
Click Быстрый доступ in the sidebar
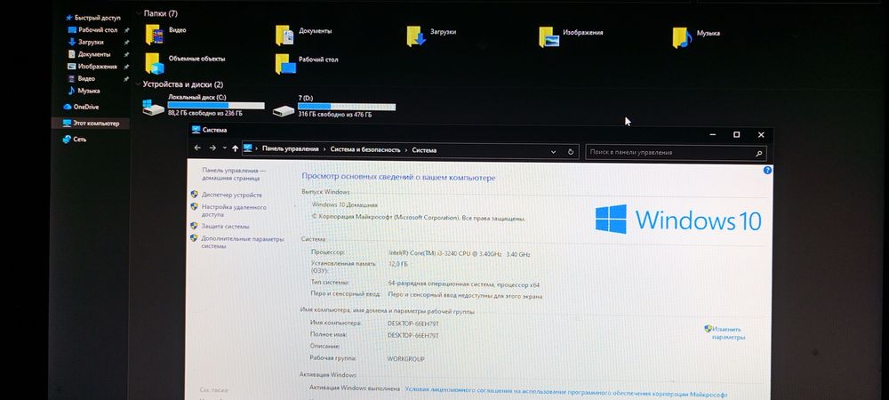coord(96,18)
